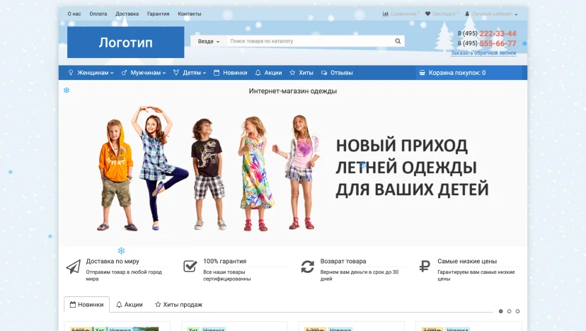Expand the Детям category menu
This screenshot has width=586, height=331.
coord(190,72)
